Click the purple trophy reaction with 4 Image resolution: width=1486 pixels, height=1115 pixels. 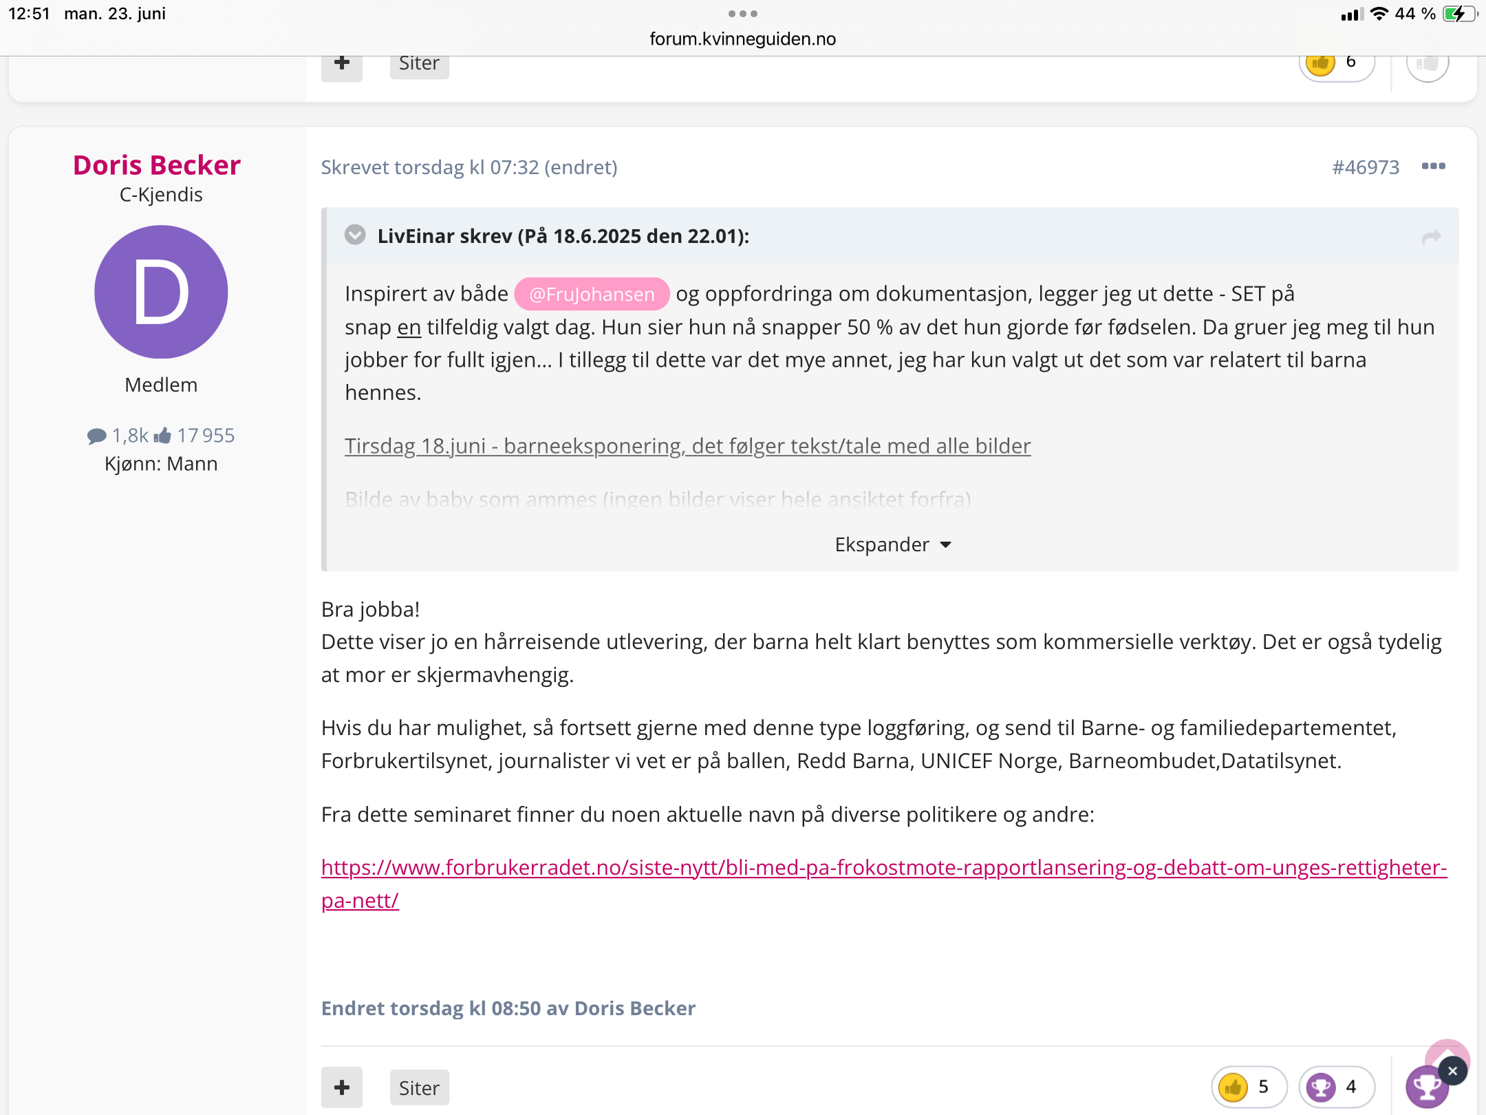point(1336,1087)
